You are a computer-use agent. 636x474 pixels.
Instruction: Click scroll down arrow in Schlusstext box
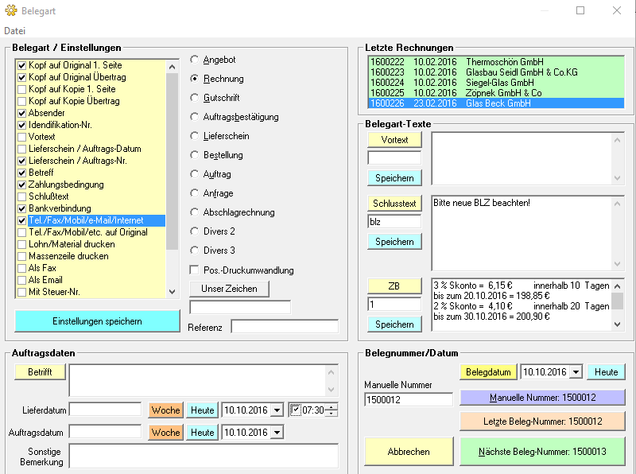click(x=618, y=264)
